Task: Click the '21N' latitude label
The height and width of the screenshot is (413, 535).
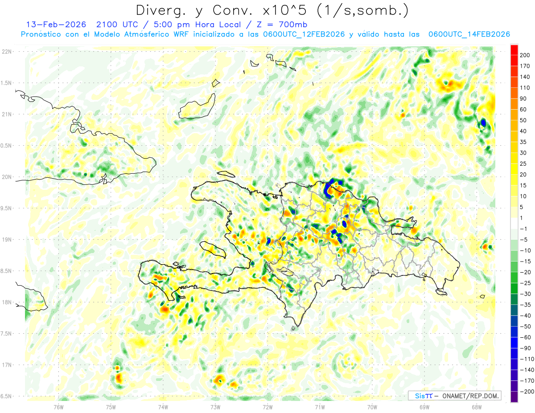Action: (x=6, y=114)
